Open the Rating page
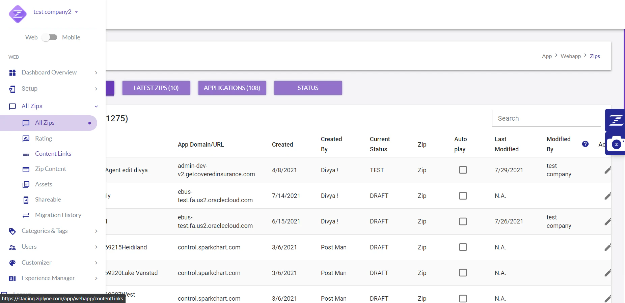625x303 pixels. coord(44,139)
